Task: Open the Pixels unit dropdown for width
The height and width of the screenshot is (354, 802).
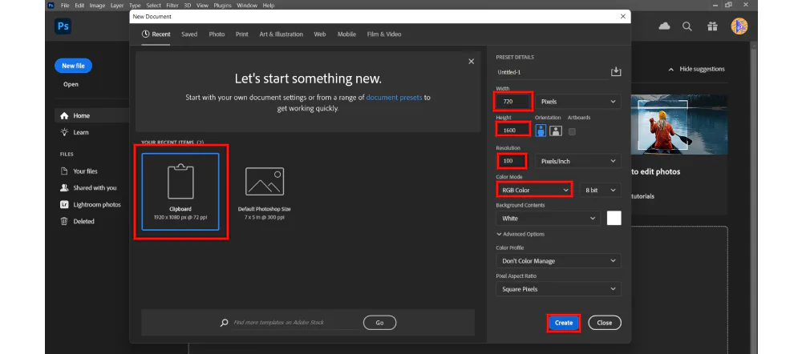Action: coord(578,102)
